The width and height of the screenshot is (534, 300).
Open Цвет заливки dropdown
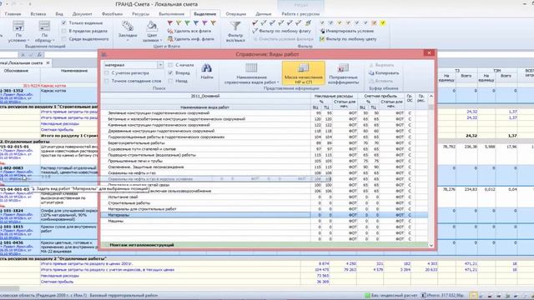[152, 32]
